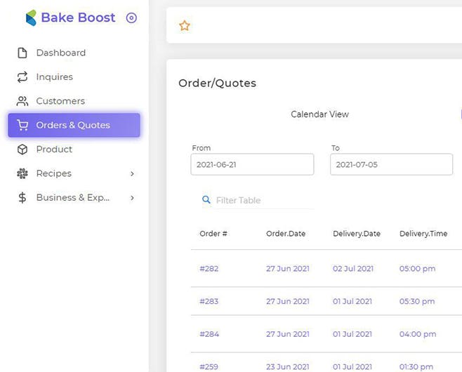Viewport: 462px width, 372px height.
Task: Click the Product box icon
Action: pos(22,150)
